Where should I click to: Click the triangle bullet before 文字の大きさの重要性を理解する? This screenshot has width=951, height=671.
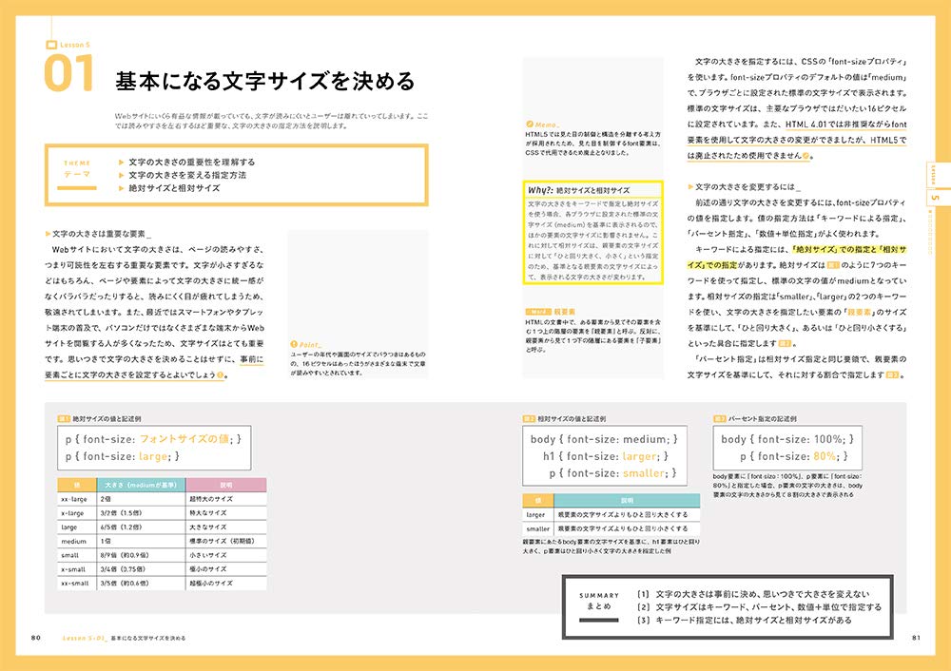[122, 163]
